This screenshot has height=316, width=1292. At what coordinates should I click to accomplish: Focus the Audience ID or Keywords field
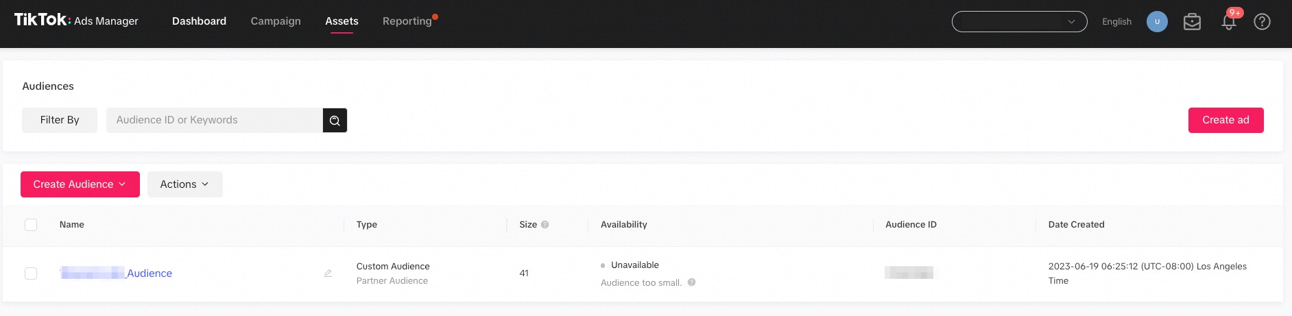click(x=214, y=120)
